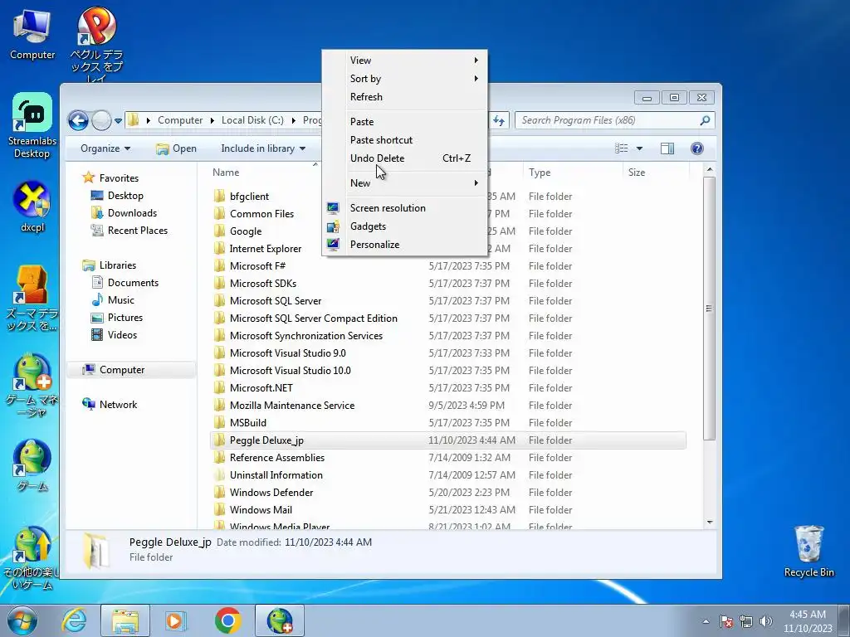Screen dimensions: 850x637
Task: Click the Change your view icon
Action: point(621,148)
